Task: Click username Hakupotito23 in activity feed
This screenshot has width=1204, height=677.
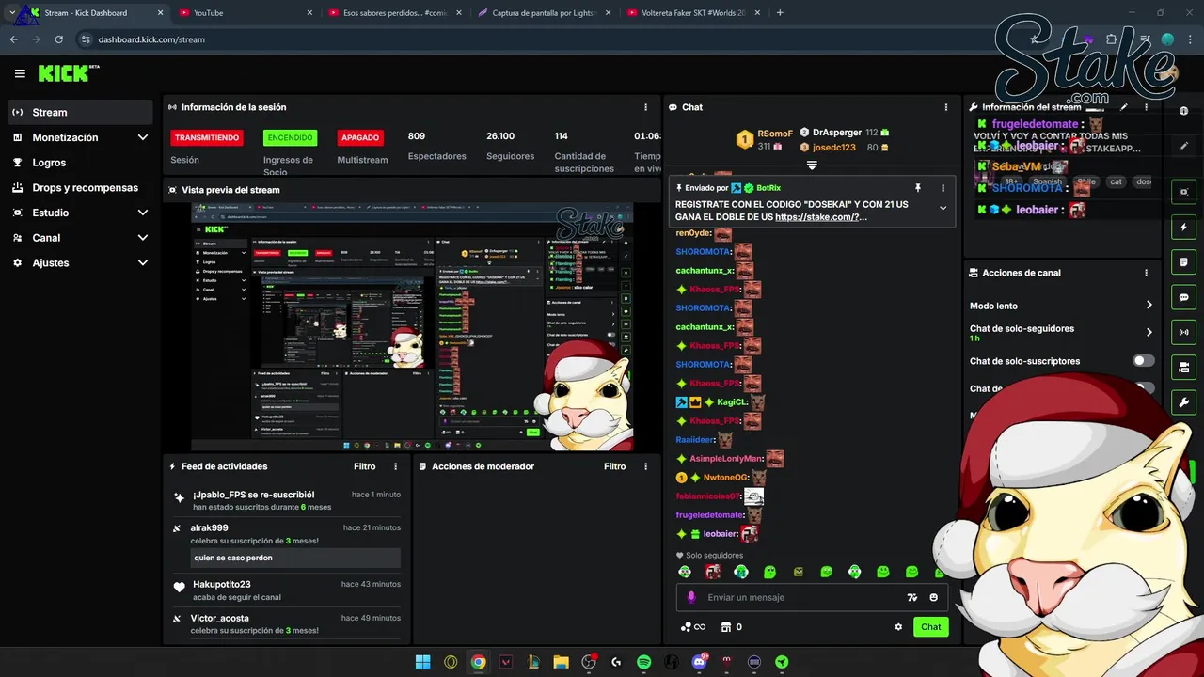Action: click(x=222, y=584)
